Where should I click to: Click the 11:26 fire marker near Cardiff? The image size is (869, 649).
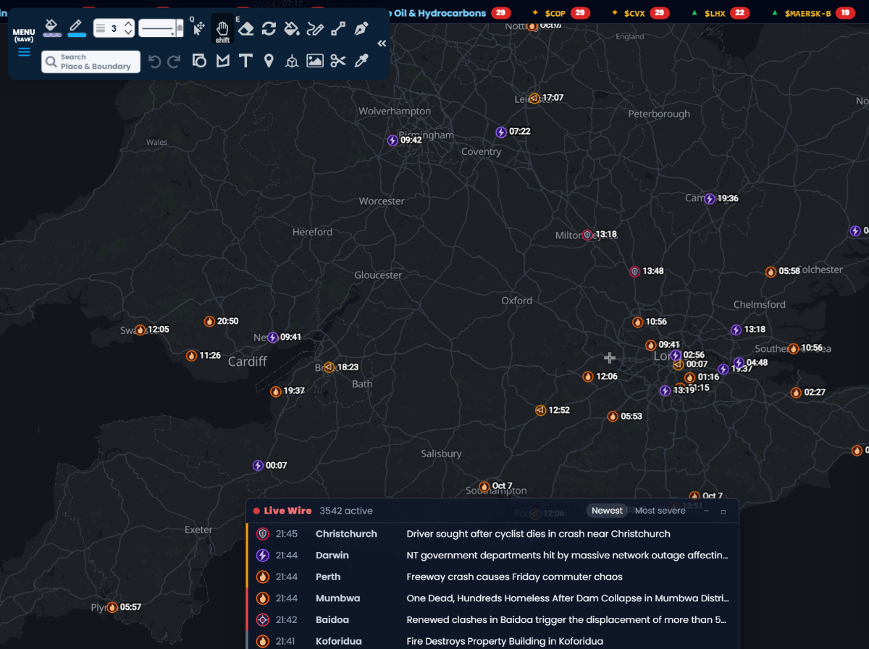pyautogui.click(x=191, y=356)
